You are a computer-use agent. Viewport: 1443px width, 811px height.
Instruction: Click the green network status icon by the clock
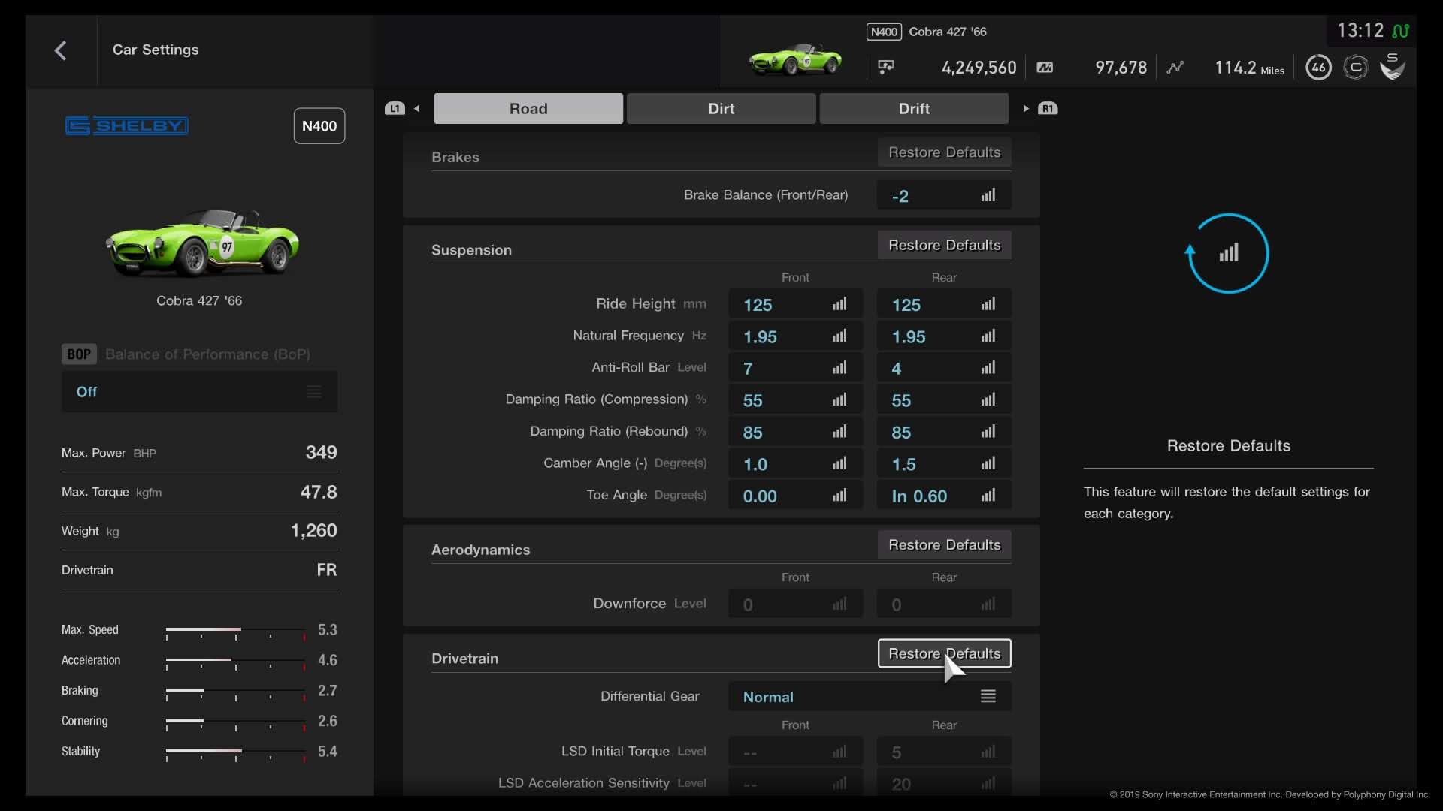coord(1400,31)
